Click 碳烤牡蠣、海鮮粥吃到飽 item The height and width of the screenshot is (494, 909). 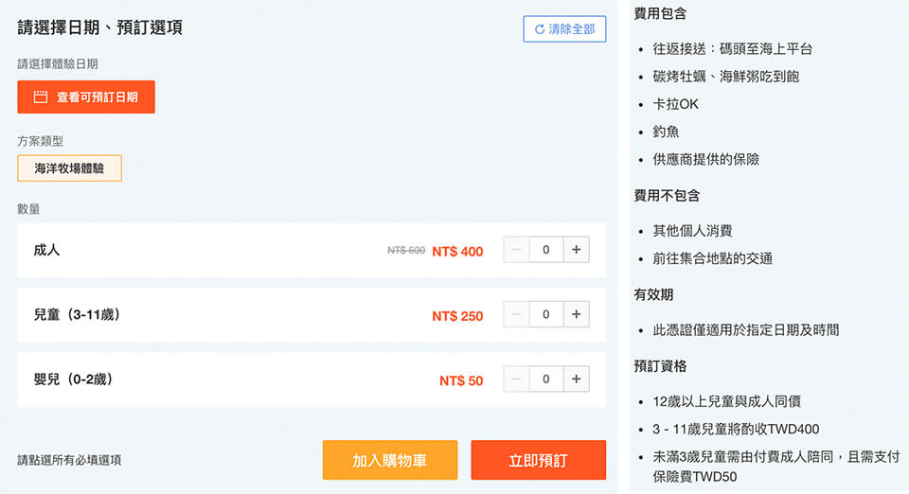tap(726, 77)
